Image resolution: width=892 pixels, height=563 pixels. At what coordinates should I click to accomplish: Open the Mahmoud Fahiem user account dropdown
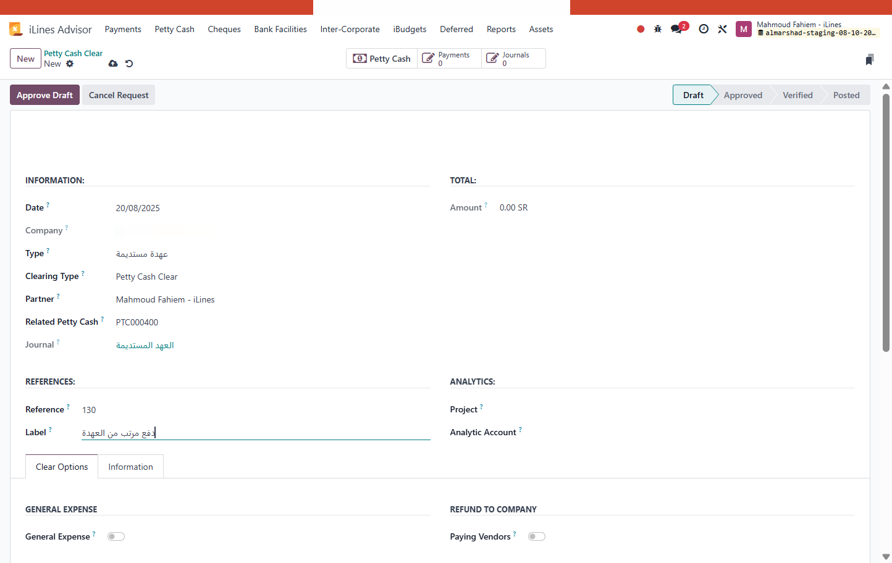click(807, 29)
